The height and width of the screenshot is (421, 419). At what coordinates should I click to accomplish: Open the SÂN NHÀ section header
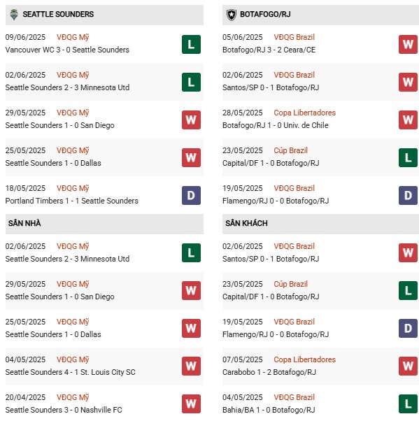tap(104, 224)
